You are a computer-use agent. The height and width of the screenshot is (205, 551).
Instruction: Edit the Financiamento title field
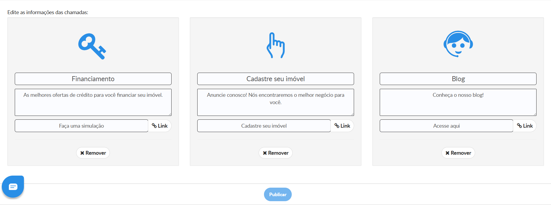pos(93,79)
